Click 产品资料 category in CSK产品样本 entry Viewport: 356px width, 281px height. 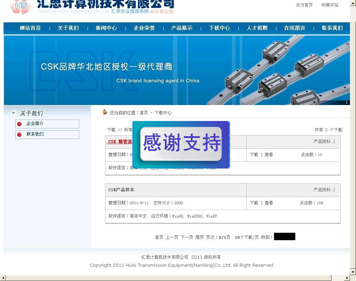pyautogui.click(x=322, y=190)
